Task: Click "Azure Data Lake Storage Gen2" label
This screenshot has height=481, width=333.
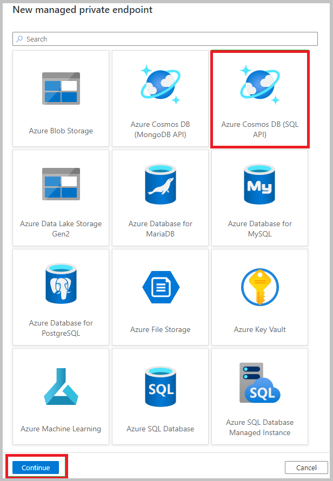Action: (x=61, y=228)
